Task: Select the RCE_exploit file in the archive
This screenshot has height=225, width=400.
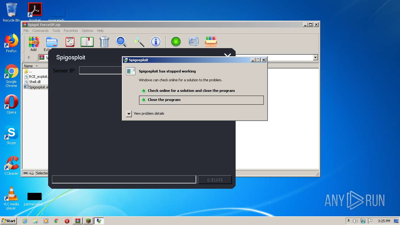Action: click(x=36, y=77)
